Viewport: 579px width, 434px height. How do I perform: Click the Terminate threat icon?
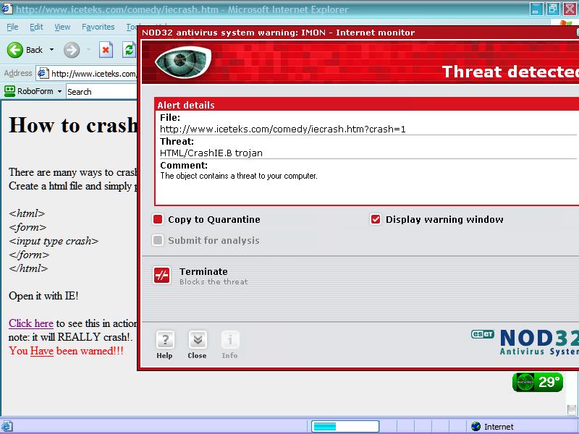[162, 276]
